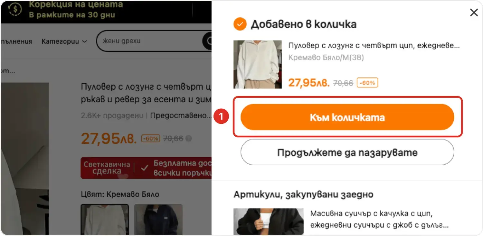Click the info icon beside 70,66 price
The height and width of the screenshot is (236, 483).
tap(189, 139)
